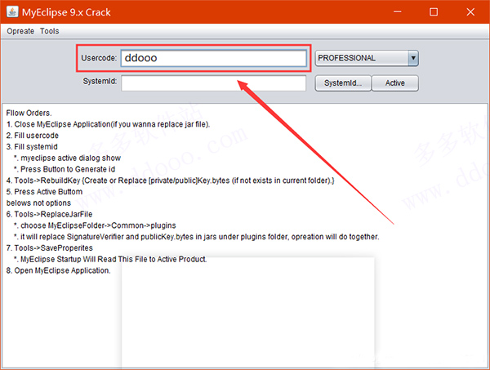Click the '2. Fill usercode' line

[33, 136]
